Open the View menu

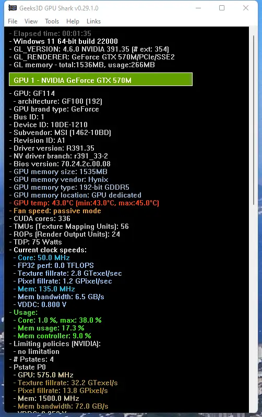click(x=31, y=21)
